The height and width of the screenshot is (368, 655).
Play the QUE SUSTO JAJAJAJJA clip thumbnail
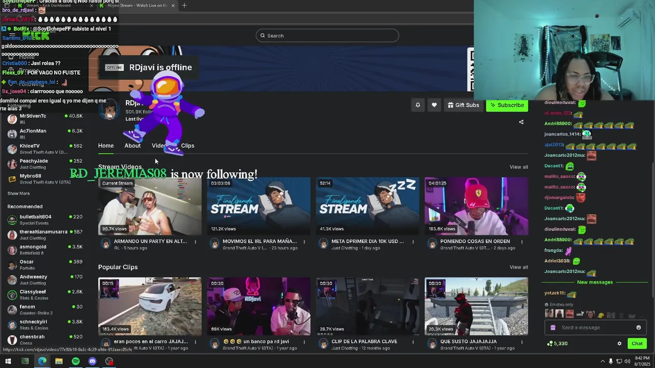coord(476,306)
